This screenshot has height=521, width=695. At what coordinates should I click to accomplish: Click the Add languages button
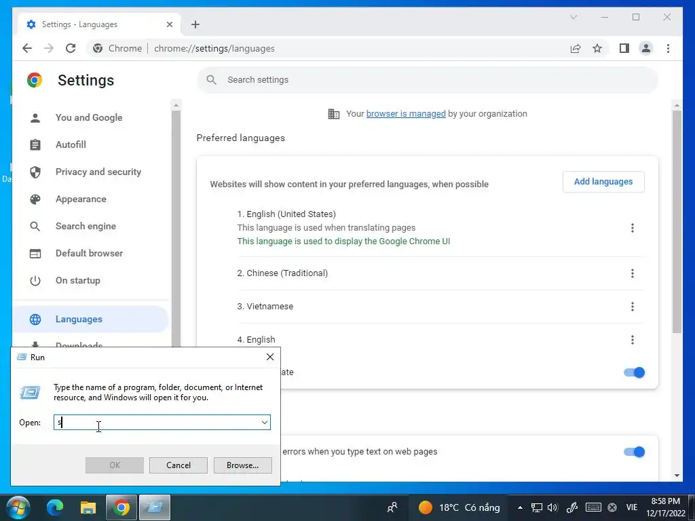(x=603, y=182)
